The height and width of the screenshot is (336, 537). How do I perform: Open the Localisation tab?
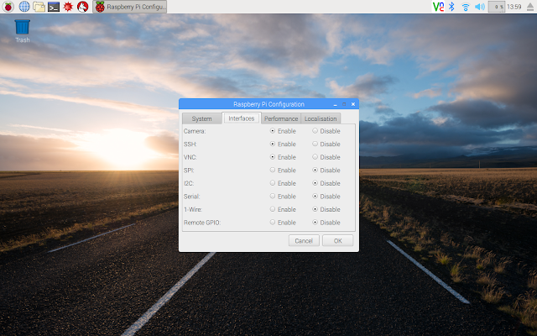coord(321,118)
